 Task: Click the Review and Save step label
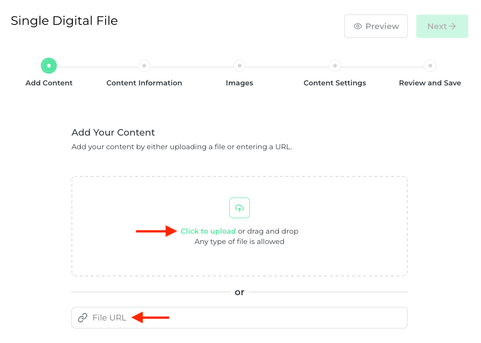(430, 83)
